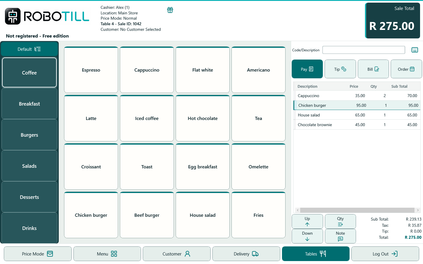Viewport: 423px width, 264px height.
Task: Add Fries to the order
Action: coord(258,215)
